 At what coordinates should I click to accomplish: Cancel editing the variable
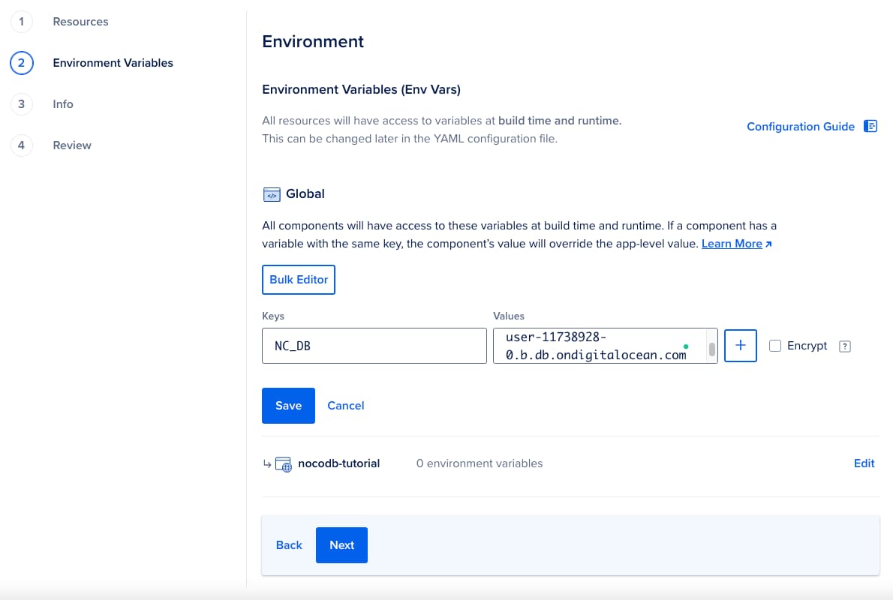point(346,405)
